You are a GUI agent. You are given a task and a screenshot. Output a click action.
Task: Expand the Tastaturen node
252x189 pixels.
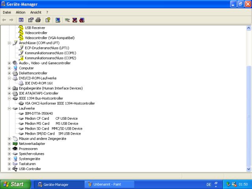[9, 164]
